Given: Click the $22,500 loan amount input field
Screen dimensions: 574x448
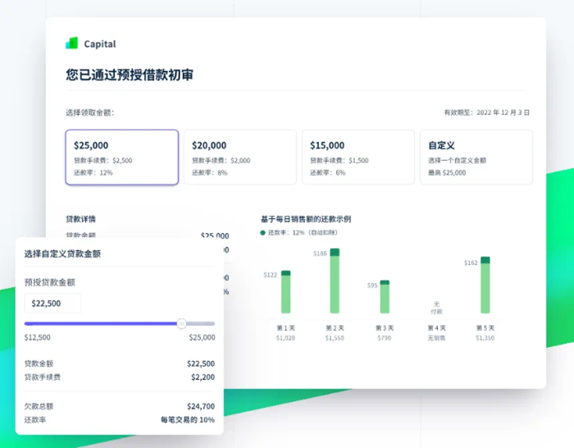Looking at the screenshot, I should click(x=52, y=304).
